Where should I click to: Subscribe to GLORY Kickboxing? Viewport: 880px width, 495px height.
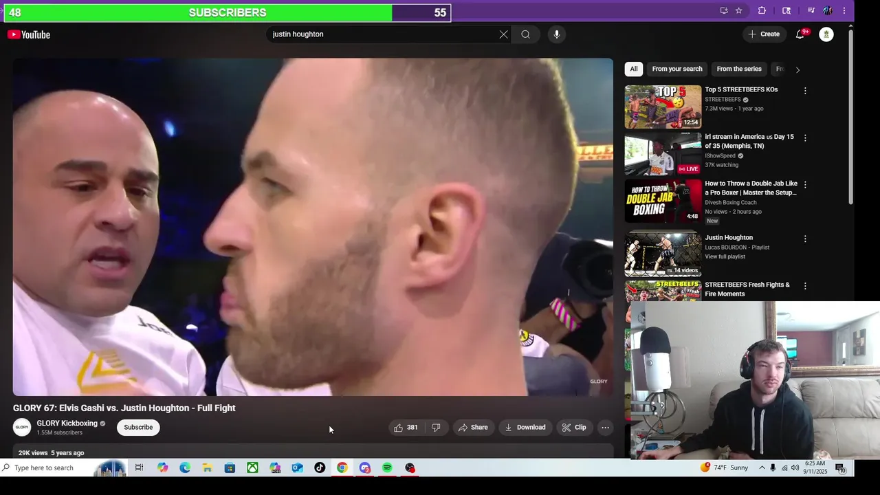point(138,428)
